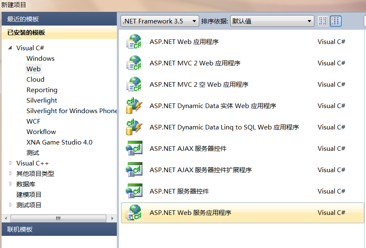366x248 pixels.
Task: Switch to small icons view
Action: click(323, 21)
